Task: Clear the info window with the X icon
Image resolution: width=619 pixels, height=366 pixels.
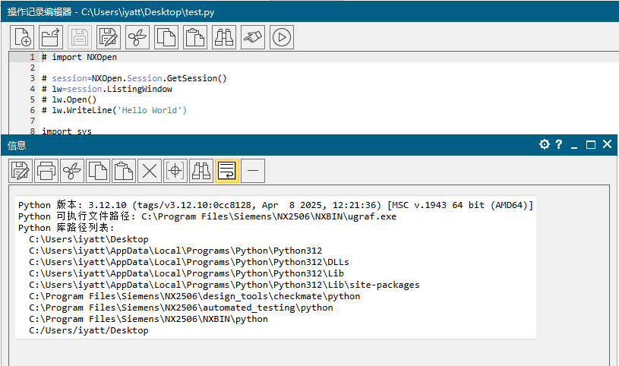Action: click(x=150, y=171)
